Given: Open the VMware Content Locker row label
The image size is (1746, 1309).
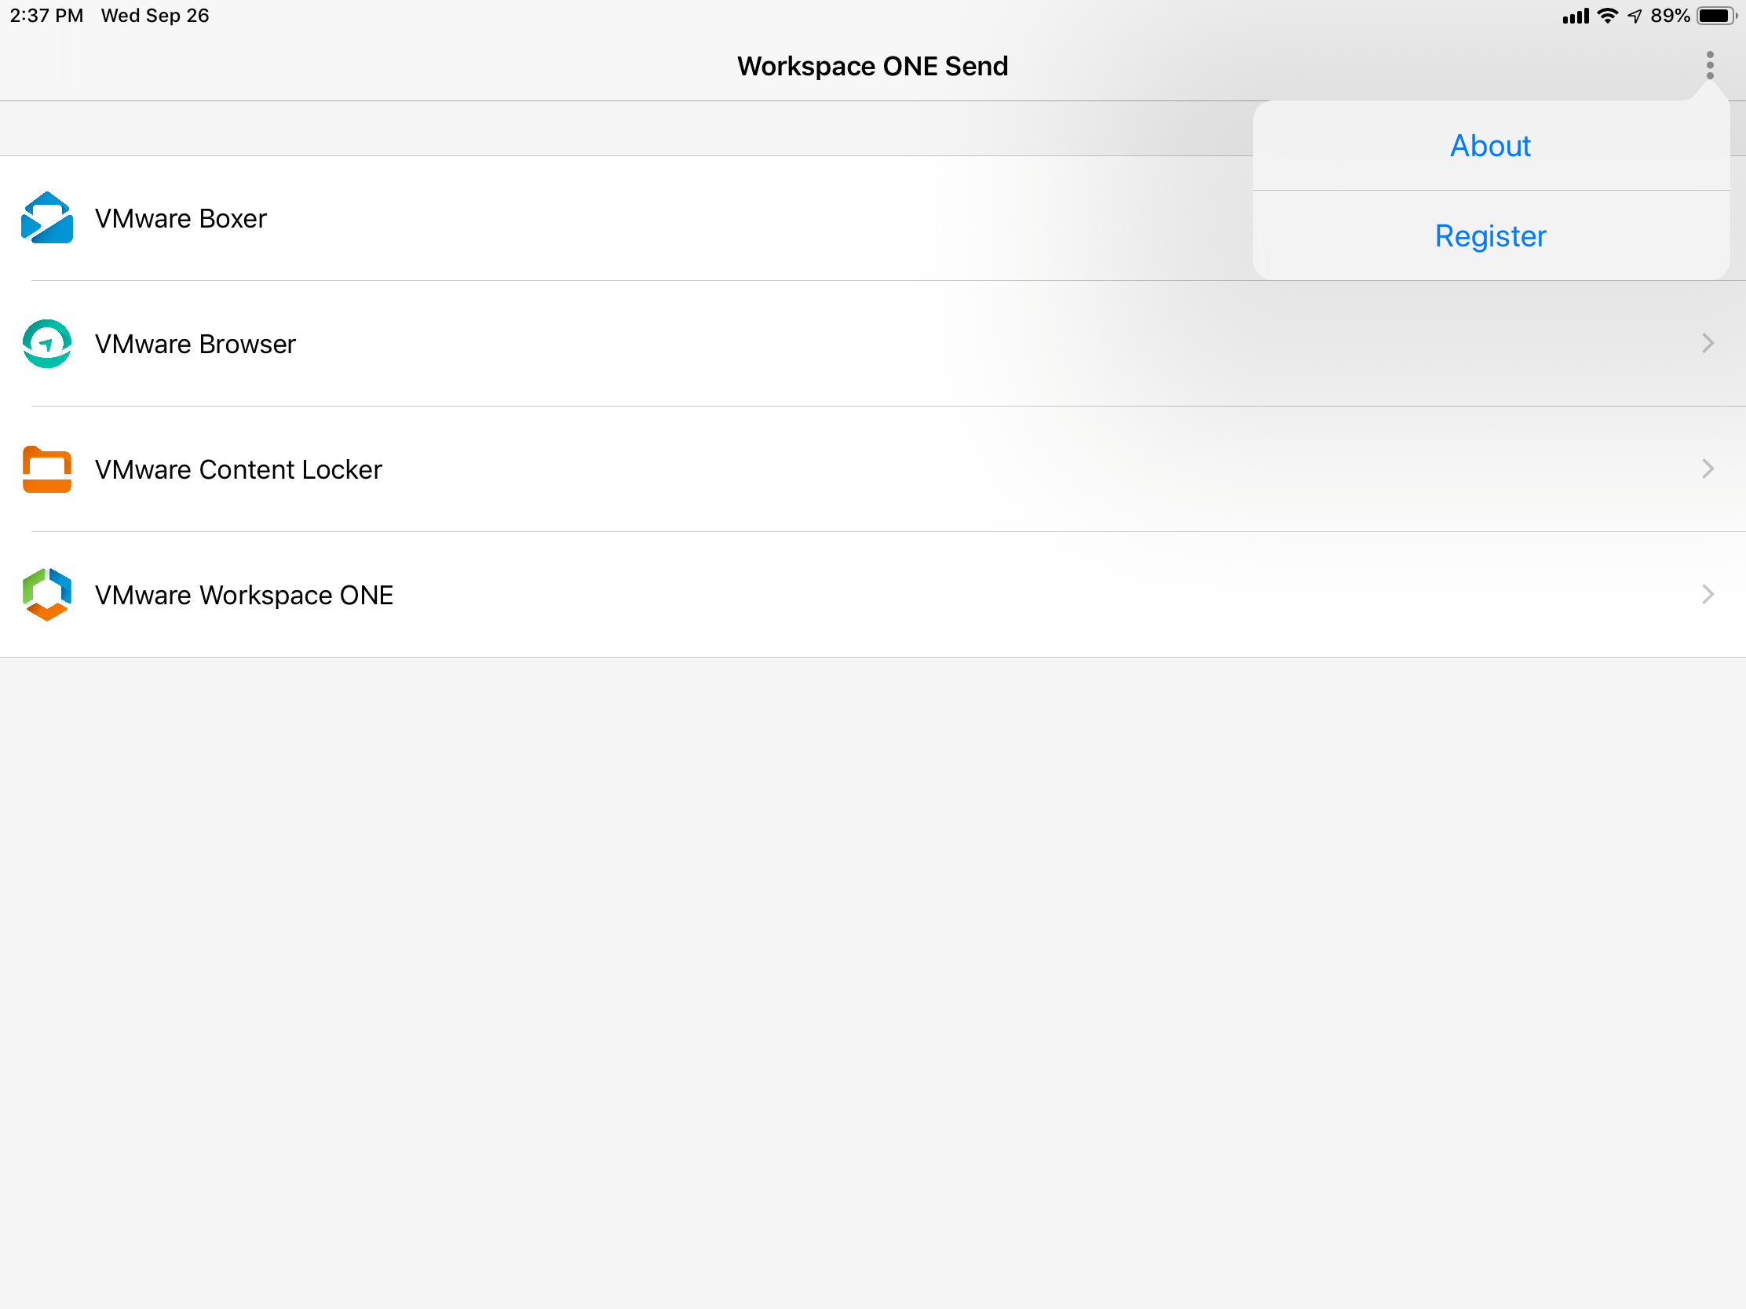Looking at the screenshot, I should pyautogui.click(x=239, y=469).
